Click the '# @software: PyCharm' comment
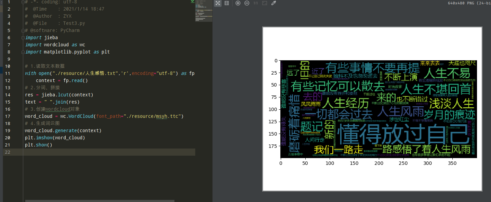491x202 pixels. 52,30
